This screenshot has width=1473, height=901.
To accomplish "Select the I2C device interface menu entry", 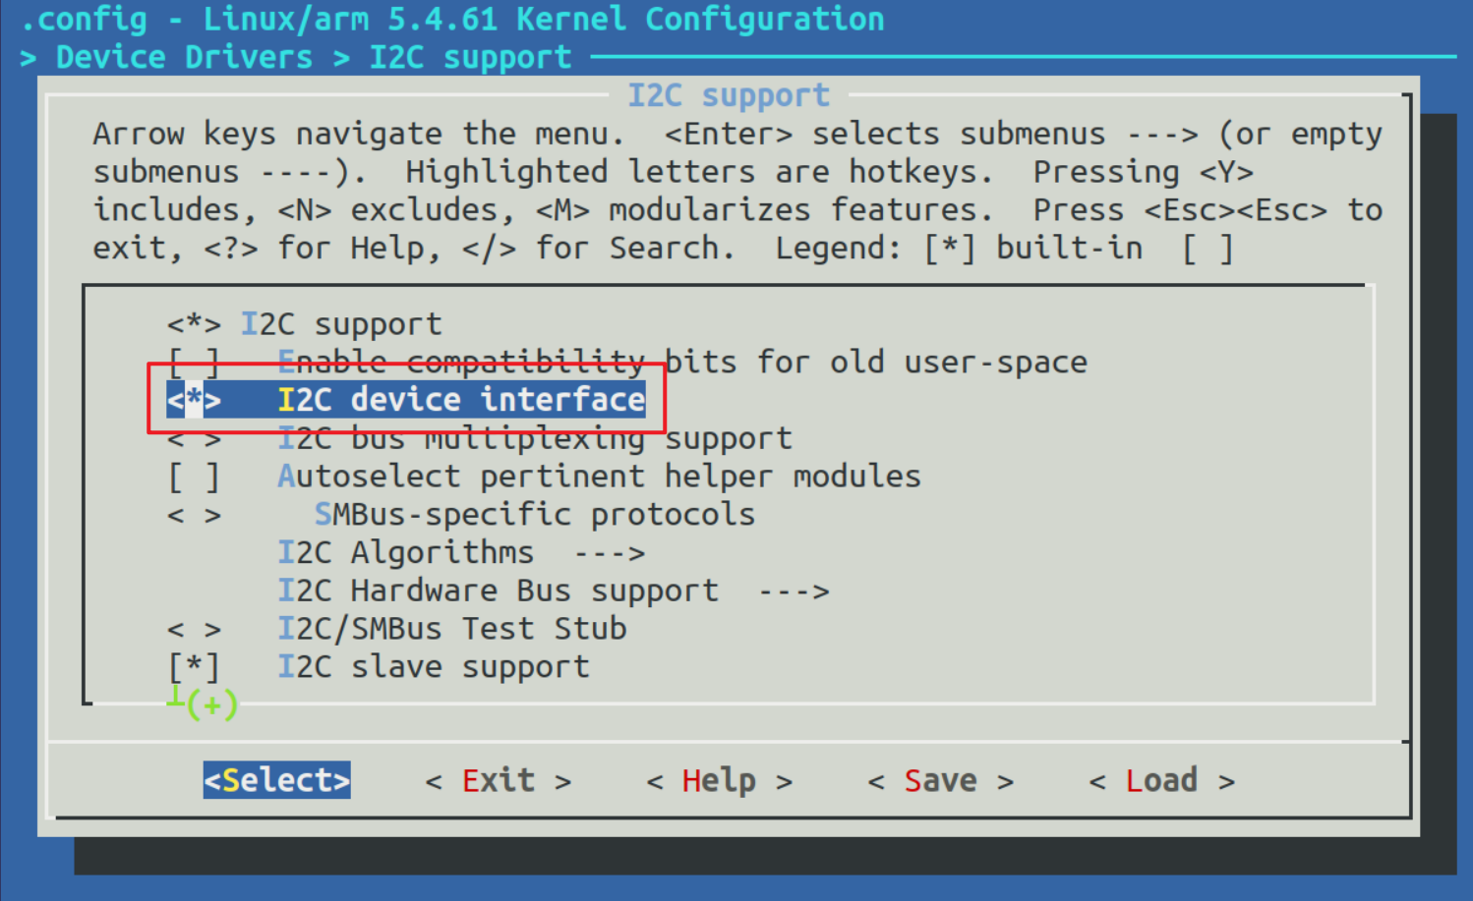I will click(461, 400).
